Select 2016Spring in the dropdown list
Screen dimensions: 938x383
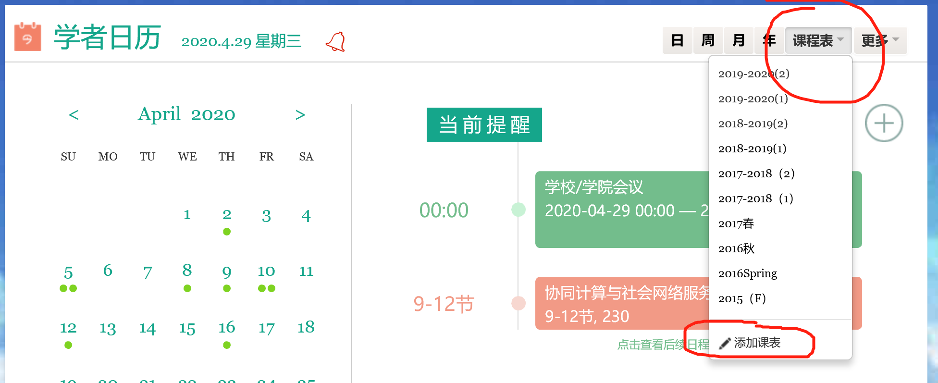748,273
